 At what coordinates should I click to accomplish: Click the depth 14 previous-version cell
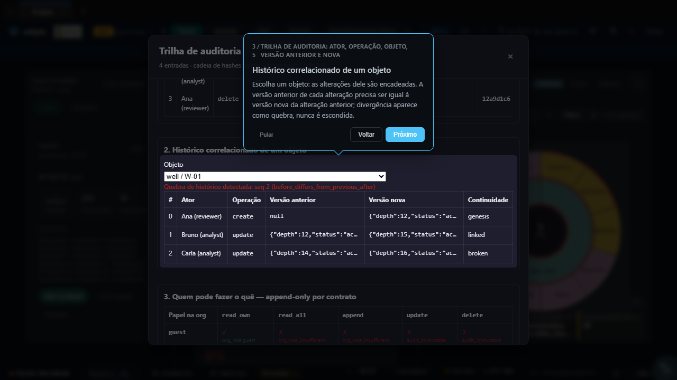[x=315, y=253]
